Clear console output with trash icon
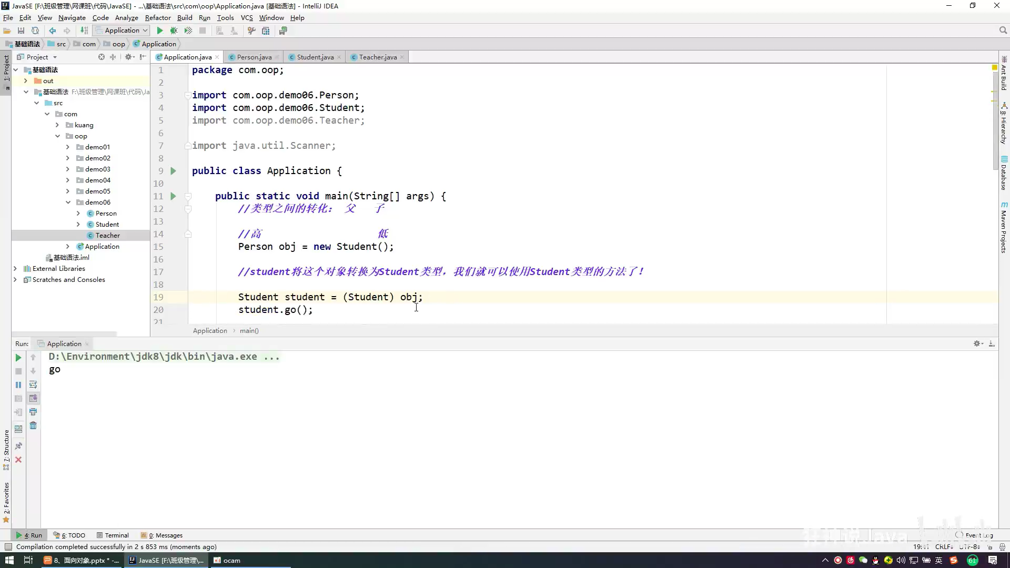Screen dimensions: 1010x568 coord(33,425)
